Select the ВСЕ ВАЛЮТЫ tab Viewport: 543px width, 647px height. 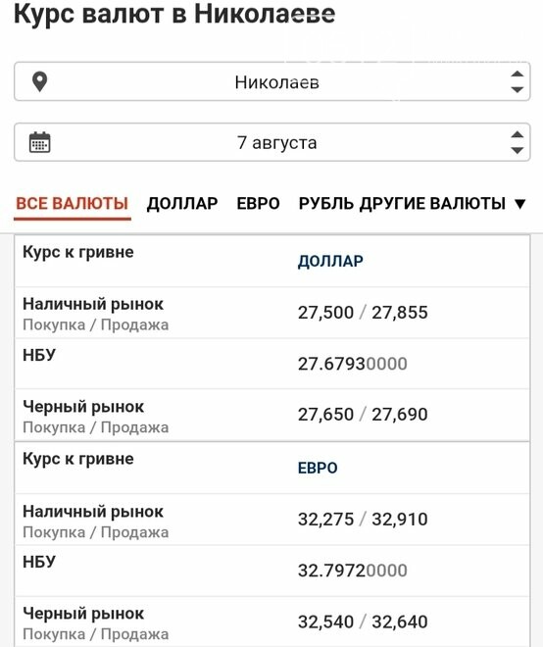73,204
